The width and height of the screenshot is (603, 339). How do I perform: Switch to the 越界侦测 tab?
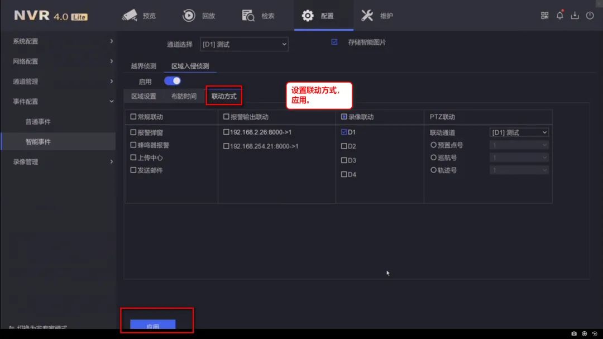click(x=143, y=66)
